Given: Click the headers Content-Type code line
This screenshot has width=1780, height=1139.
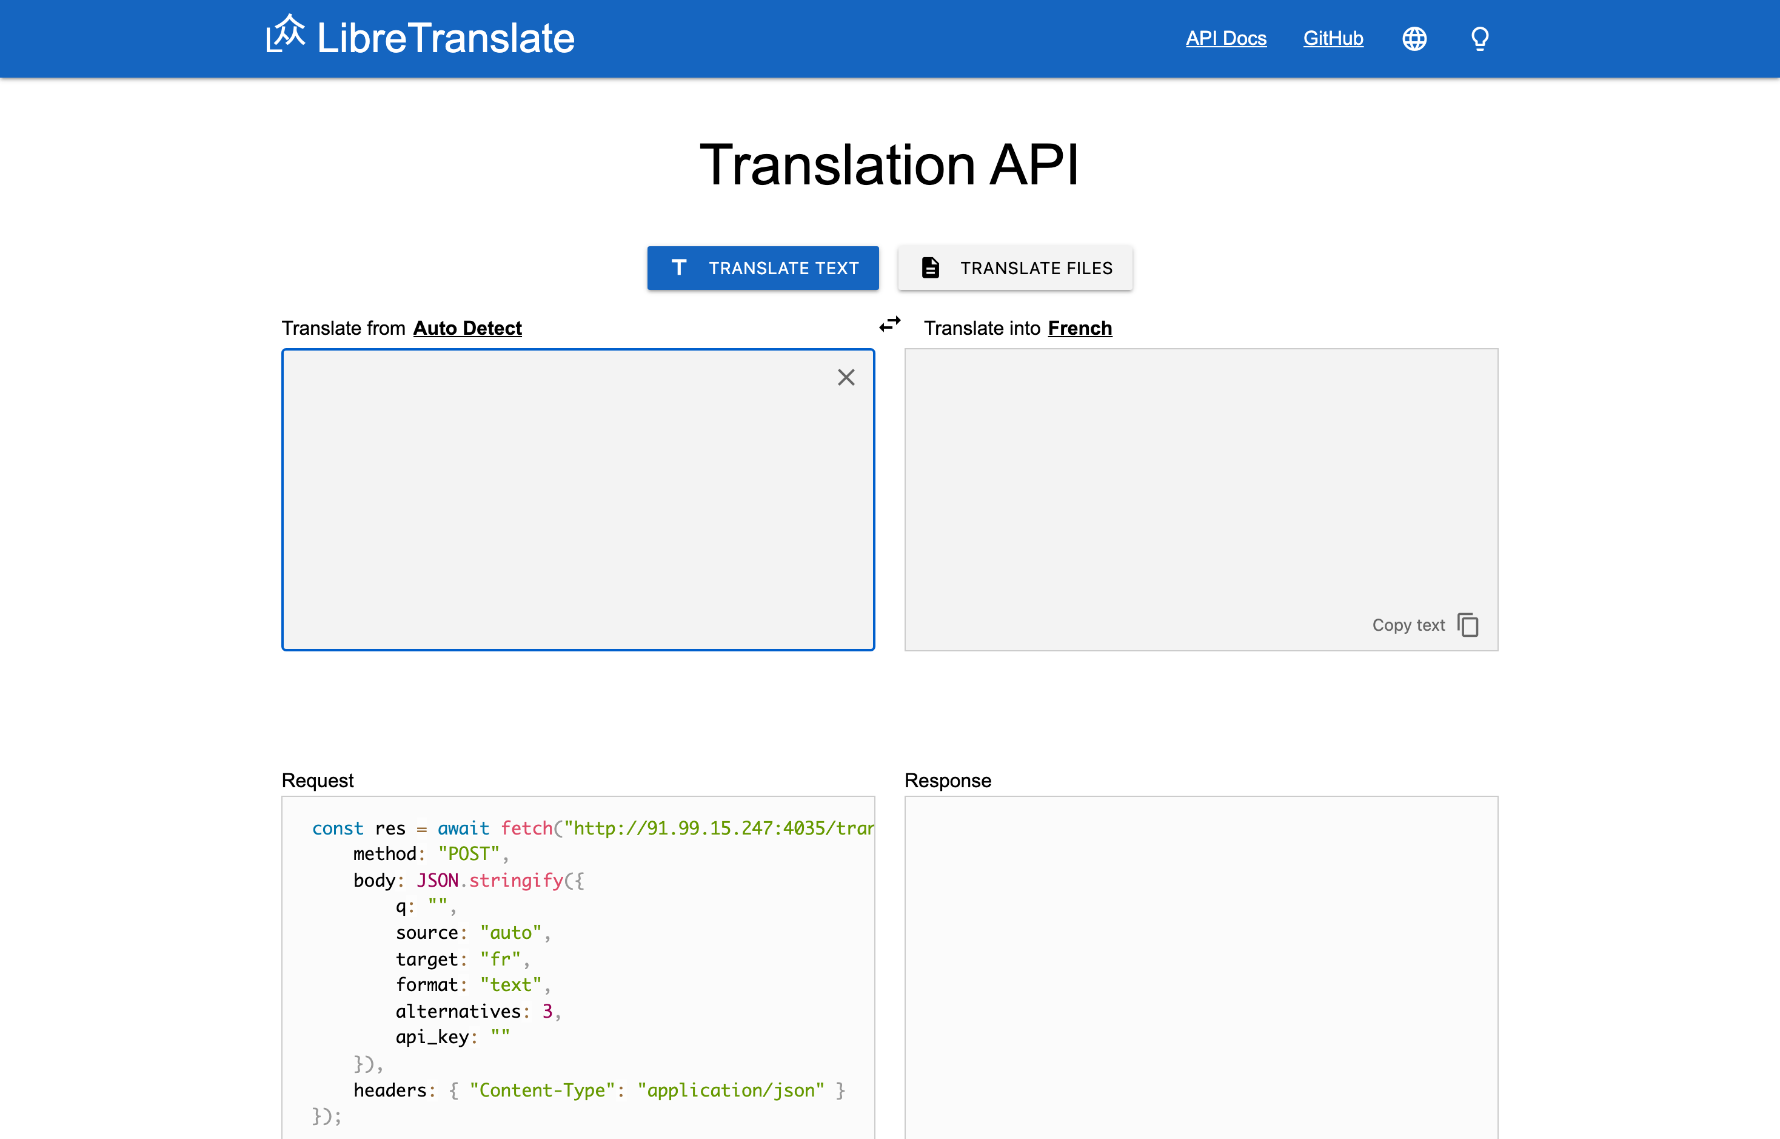Looking at the screenshot, I should [599, 1090].
